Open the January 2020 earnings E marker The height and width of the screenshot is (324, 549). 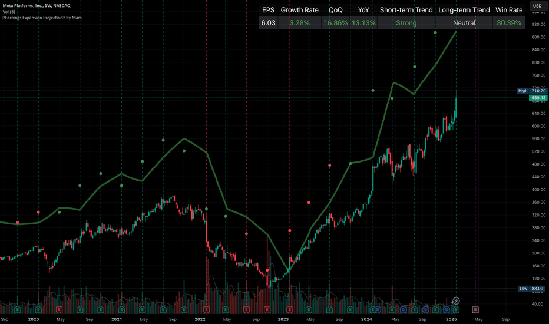pyautogui.click(x=38, y=310)
